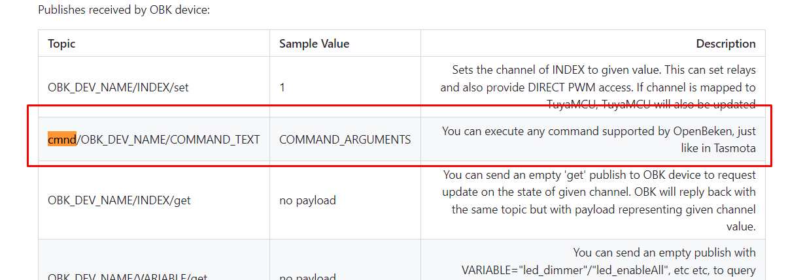Click the Topic column header
This screenshot has height=280, width=788.
[61, 44]
